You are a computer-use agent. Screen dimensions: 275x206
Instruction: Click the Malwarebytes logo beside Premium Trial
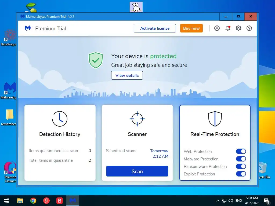[x=28, y=28]
